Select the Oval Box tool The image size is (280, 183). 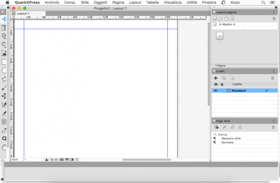tap(4, 70)
